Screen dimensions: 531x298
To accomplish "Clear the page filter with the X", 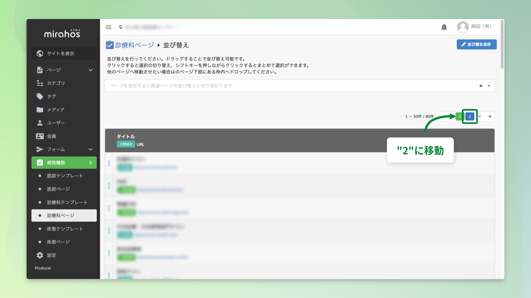I will tap(480, 86).
